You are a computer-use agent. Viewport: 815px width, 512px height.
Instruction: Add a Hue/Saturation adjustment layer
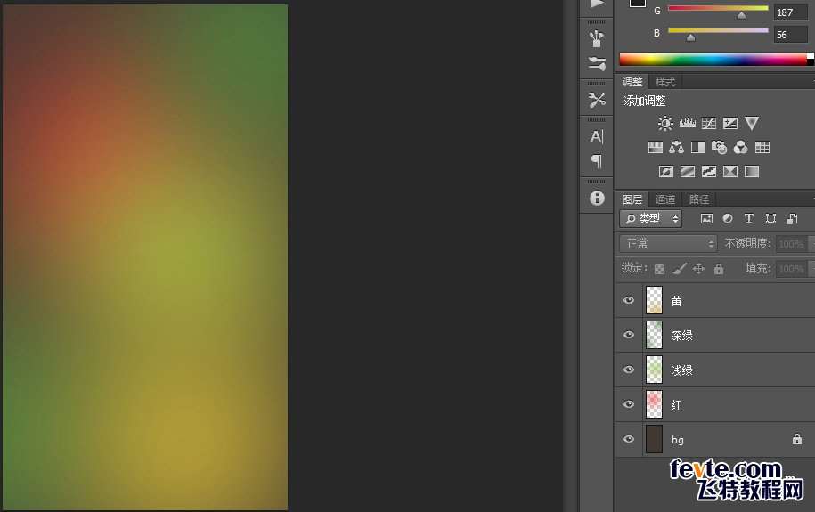click(x=655, y=148)
